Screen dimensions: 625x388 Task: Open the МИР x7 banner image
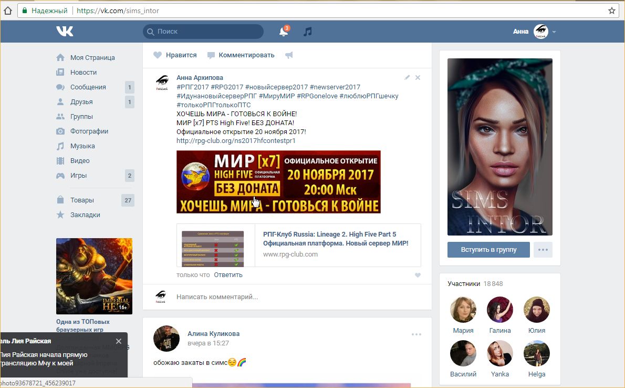[278, 182]
